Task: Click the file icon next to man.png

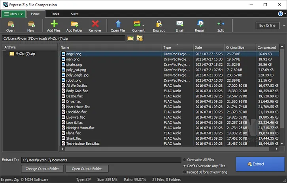Action: [63, 59]
